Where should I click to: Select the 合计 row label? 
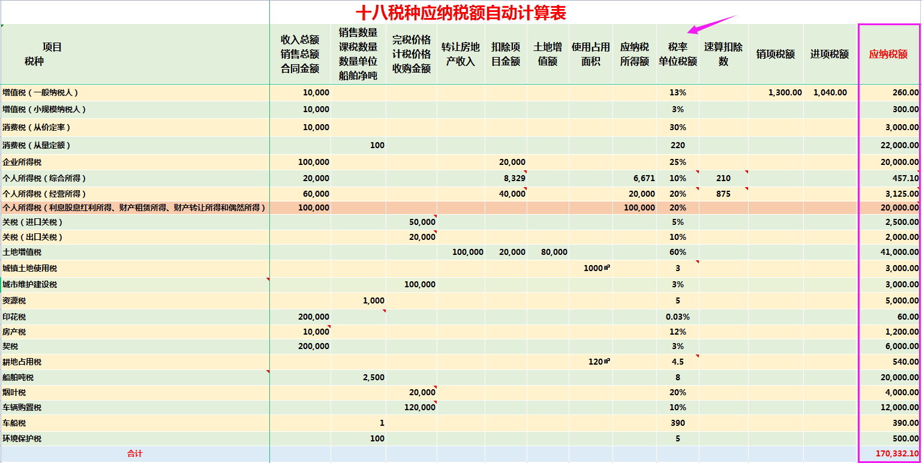click(x=134, y=453)
